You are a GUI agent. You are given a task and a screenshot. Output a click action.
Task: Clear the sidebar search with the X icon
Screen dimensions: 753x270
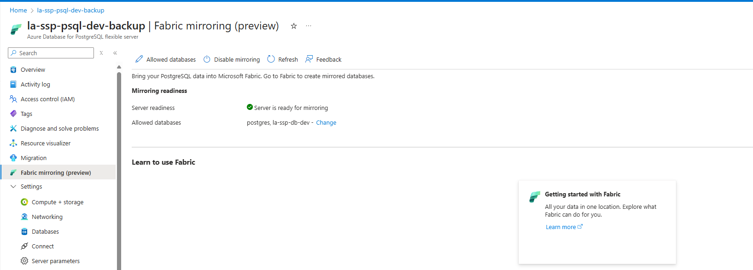(x=101, y=53)
